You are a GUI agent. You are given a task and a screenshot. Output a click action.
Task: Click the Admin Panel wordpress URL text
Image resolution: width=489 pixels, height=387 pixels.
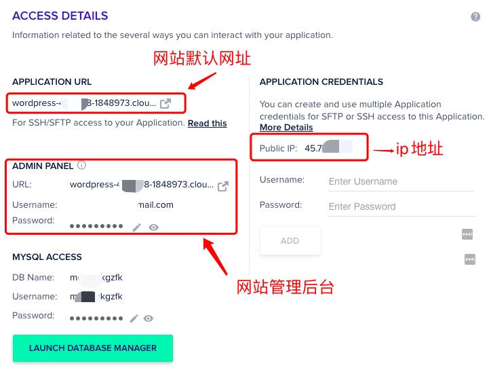[x=142, y=185]
